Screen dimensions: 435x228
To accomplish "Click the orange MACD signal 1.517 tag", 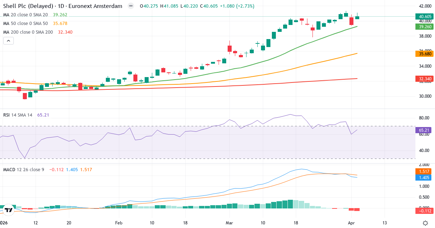I will pos(424,171).
